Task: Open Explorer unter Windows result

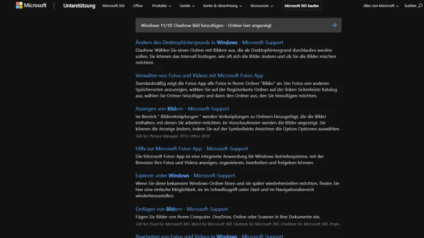Action: [185, 175]
